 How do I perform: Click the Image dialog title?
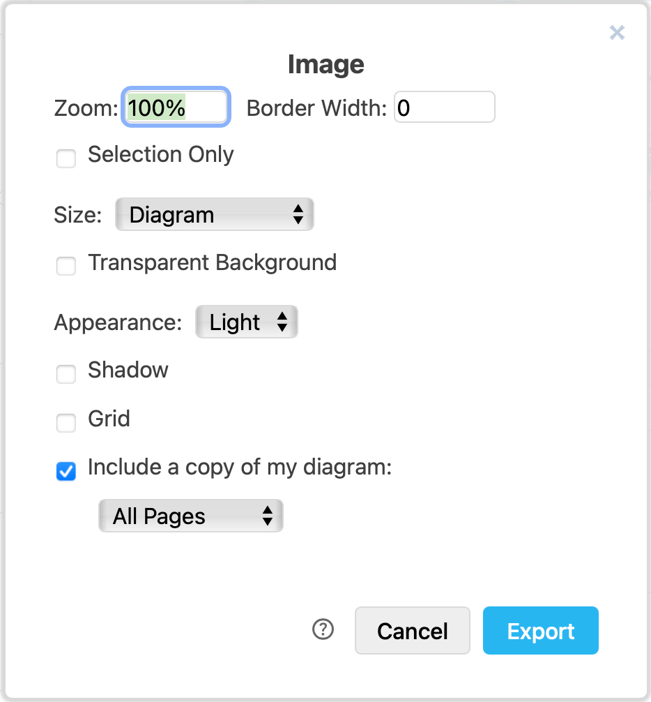[x=325, y=64]
